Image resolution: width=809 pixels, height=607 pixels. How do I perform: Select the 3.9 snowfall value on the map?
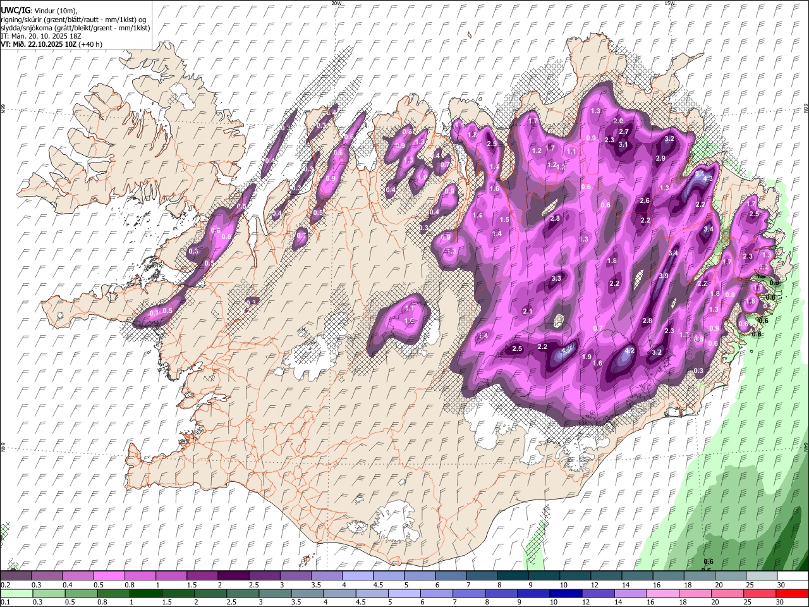(664, 276)
